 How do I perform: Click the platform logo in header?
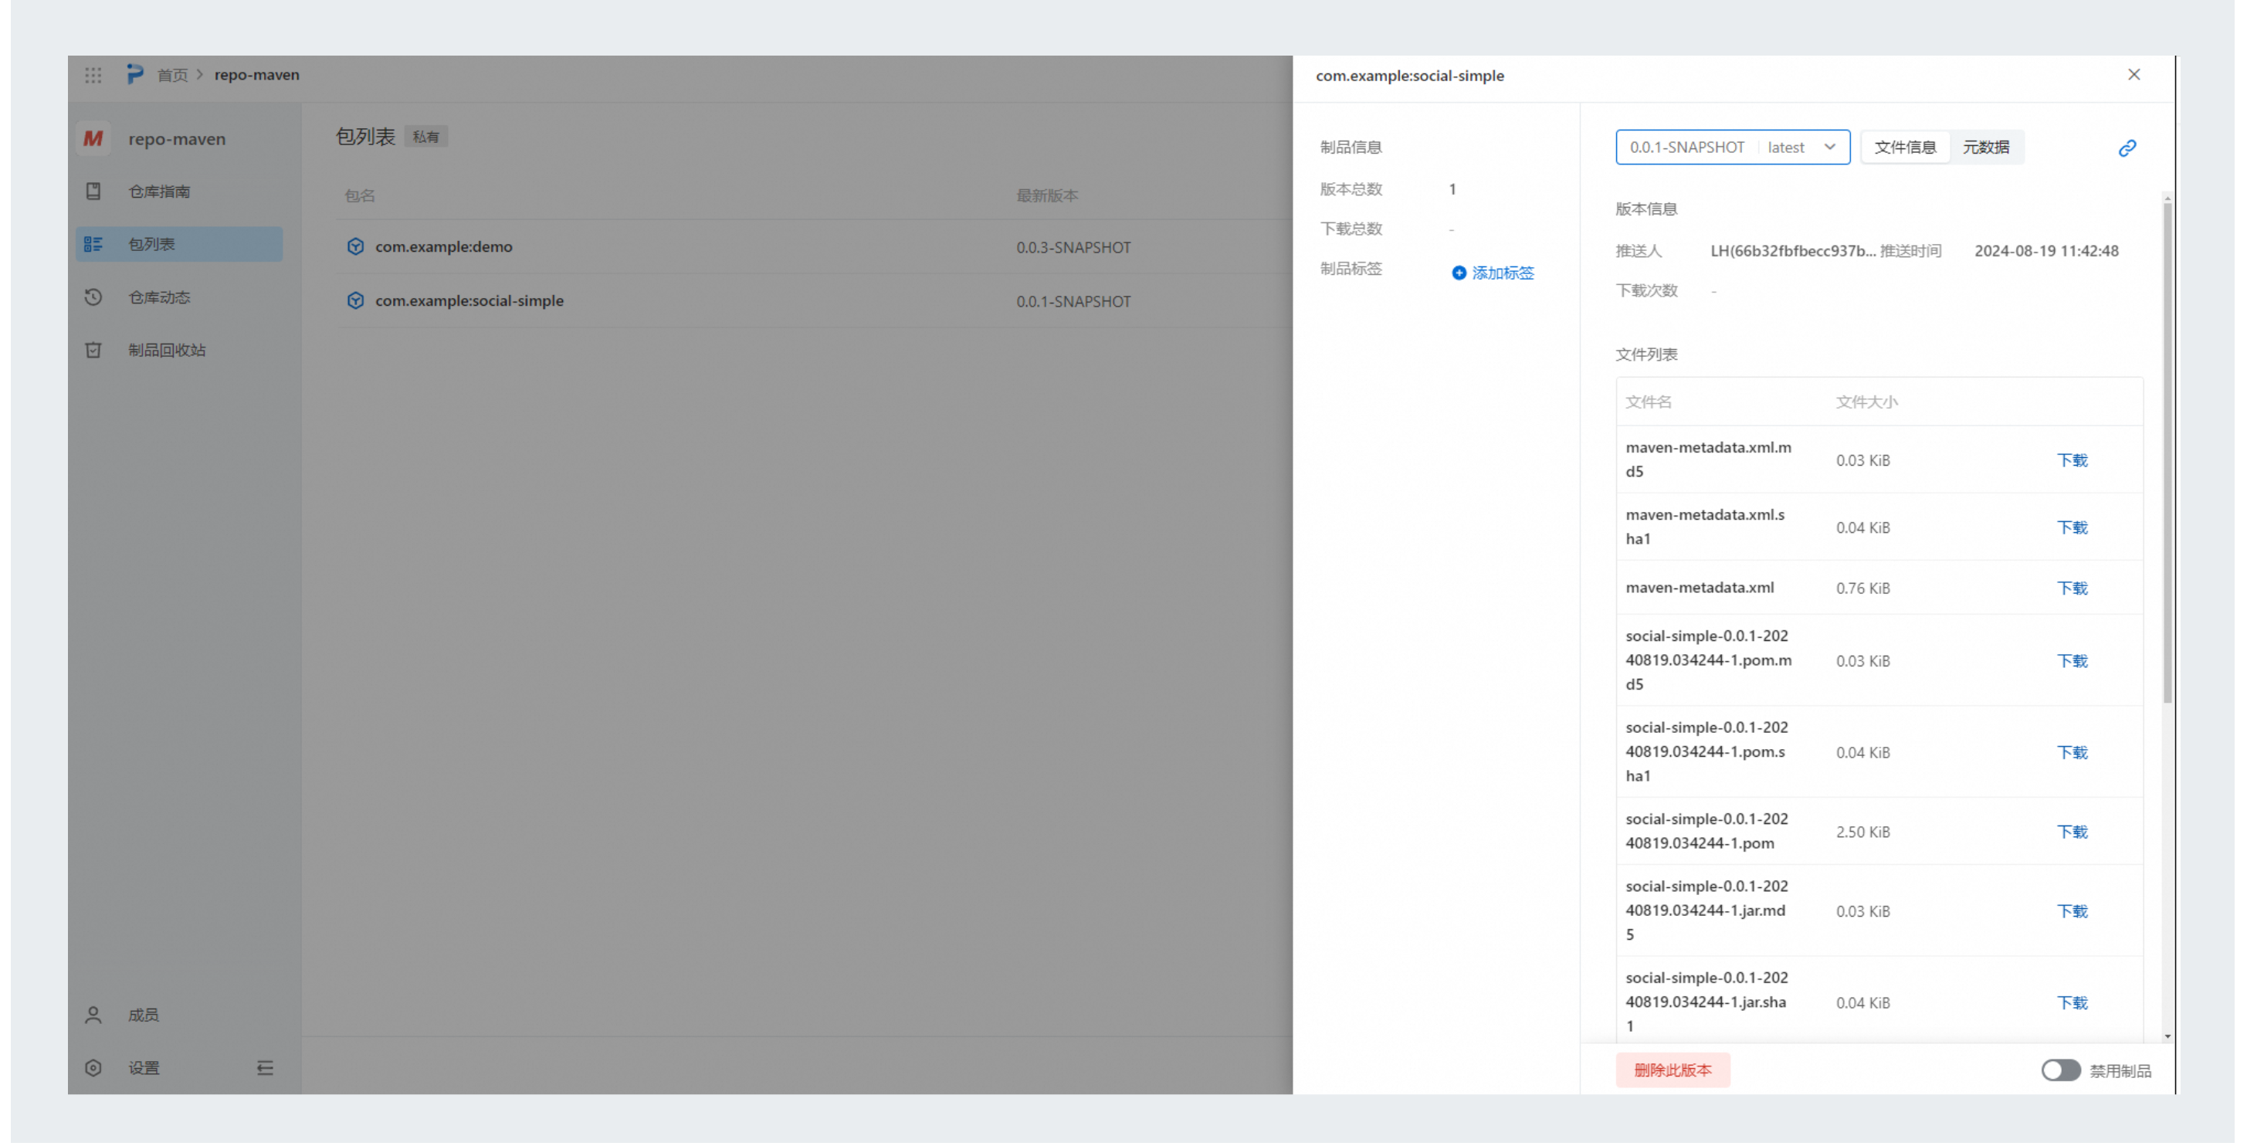[x=134, y=74]
